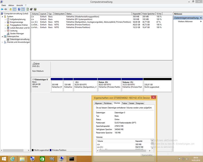Screen dimensions: 203x162
Task: Switch to the Treiber tab
Action: click(125, 103)
